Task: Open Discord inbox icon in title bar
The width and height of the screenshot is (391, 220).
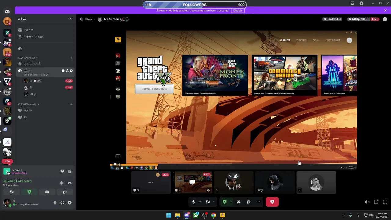Action: (x=352, y=3)
